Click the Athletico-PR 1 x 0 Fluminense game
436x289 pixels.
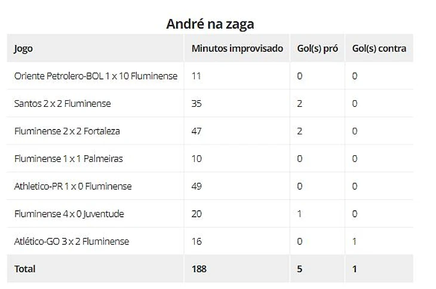pyautogui.click(x=73, y=186)
